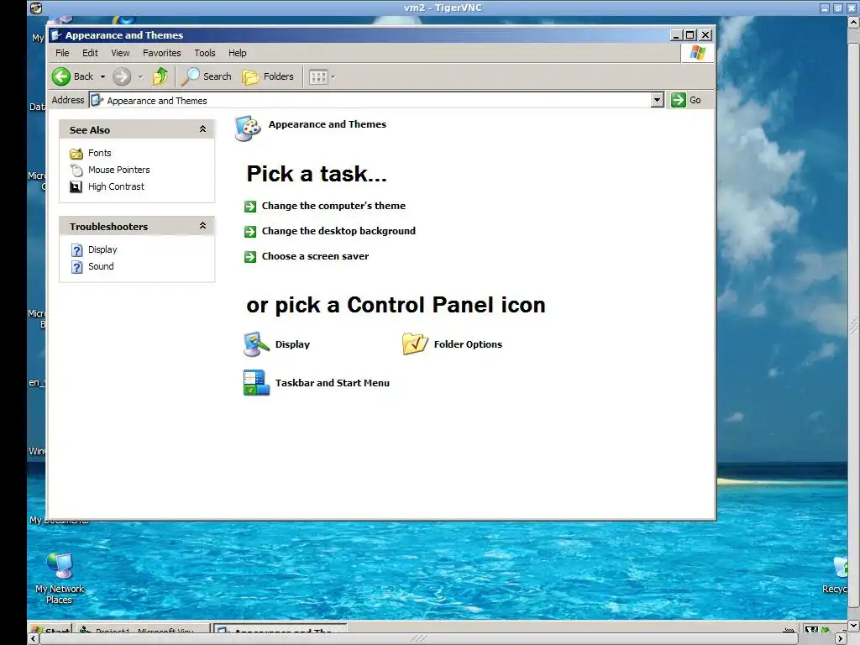860x645 pixels.
Task: Collapse the Troubleshooters panel
Action: coord(202,225)
